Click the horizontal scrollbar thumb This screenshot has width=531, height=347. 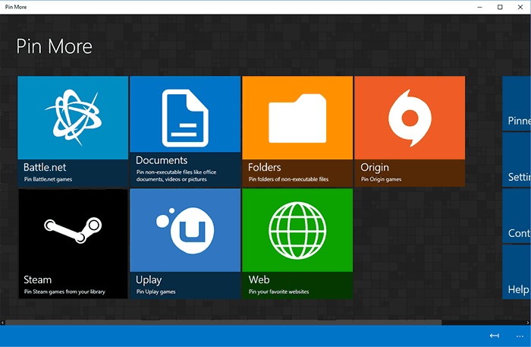(x=224, y=323)
